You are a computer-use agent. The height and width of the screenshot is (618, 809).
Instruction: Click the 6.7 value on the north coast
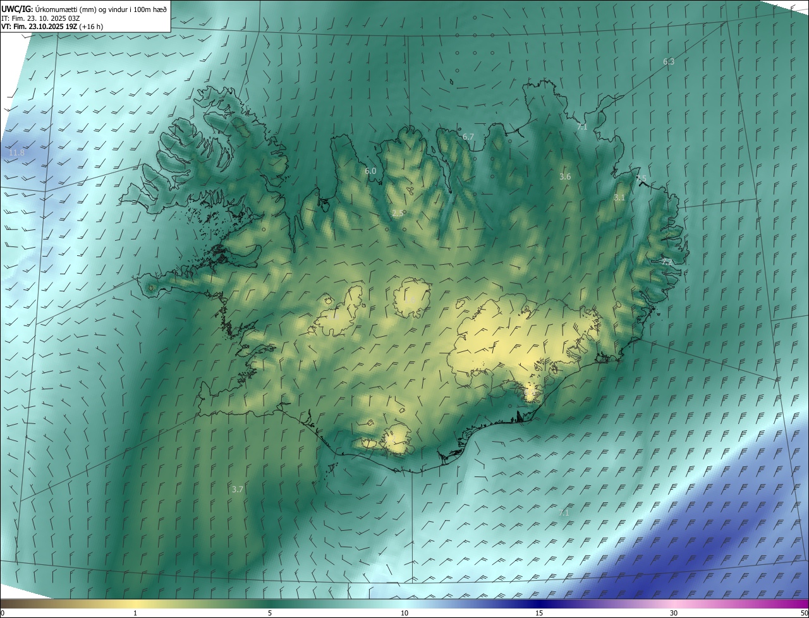tap(468, 136)
